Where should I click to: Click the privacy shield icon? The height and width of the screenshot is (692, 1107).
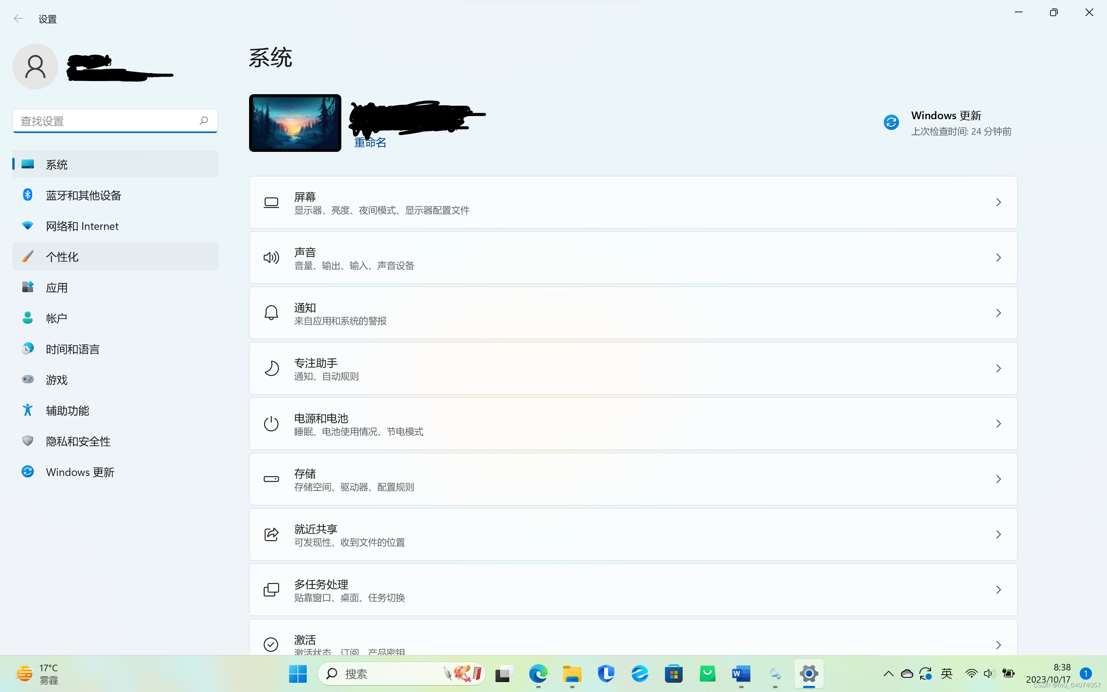27,441
